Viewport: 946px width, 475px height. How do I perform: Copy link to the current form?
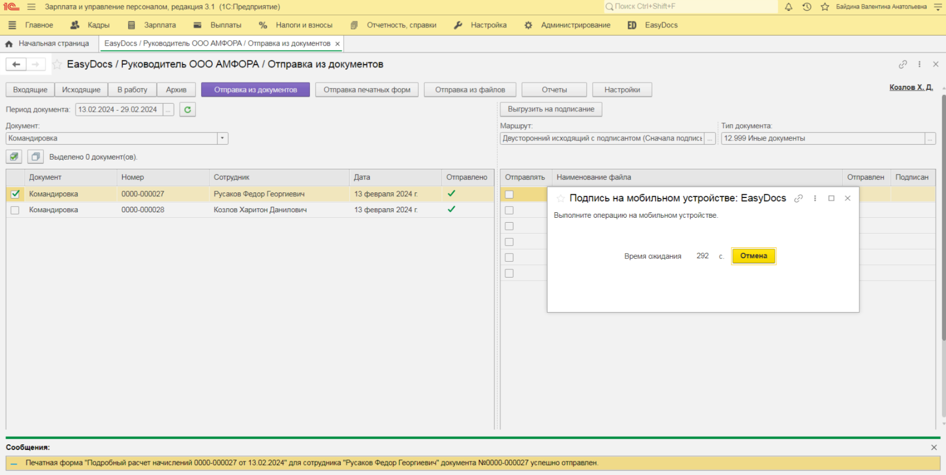903,64
